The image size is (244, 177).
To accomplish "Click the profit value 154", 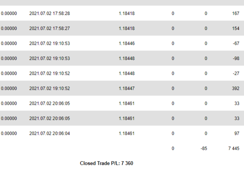I will [x=235, y=28].
